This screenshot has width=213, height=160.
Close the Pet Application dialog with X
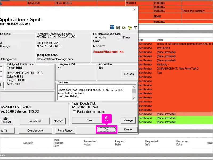pyautogui.click(x=135, y=9)
